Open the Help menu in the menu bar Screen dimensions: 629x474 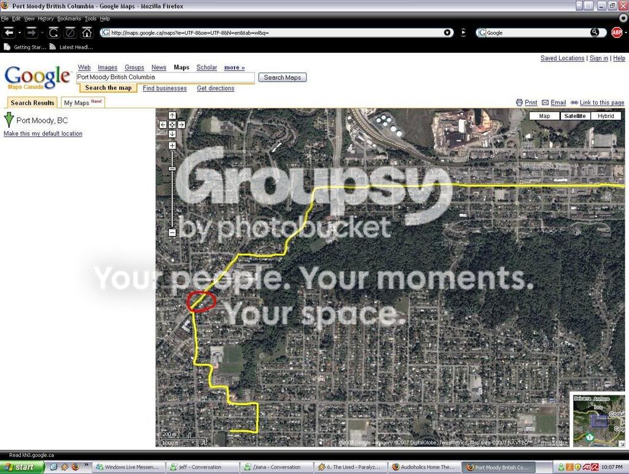coord(104,18)
